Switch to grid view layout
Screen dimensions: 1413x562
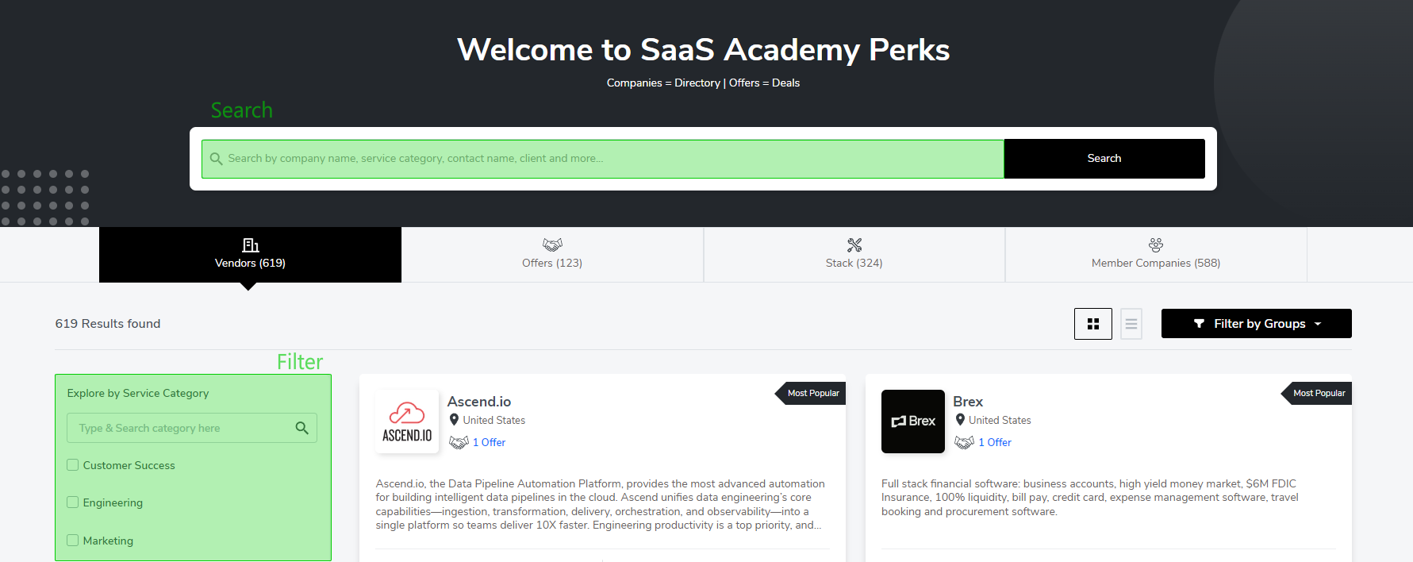(1093, 324)
